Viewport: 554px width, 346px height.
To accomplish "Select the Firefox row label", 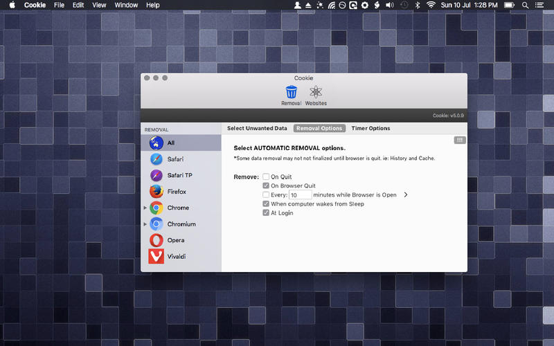I will (177, 192).
